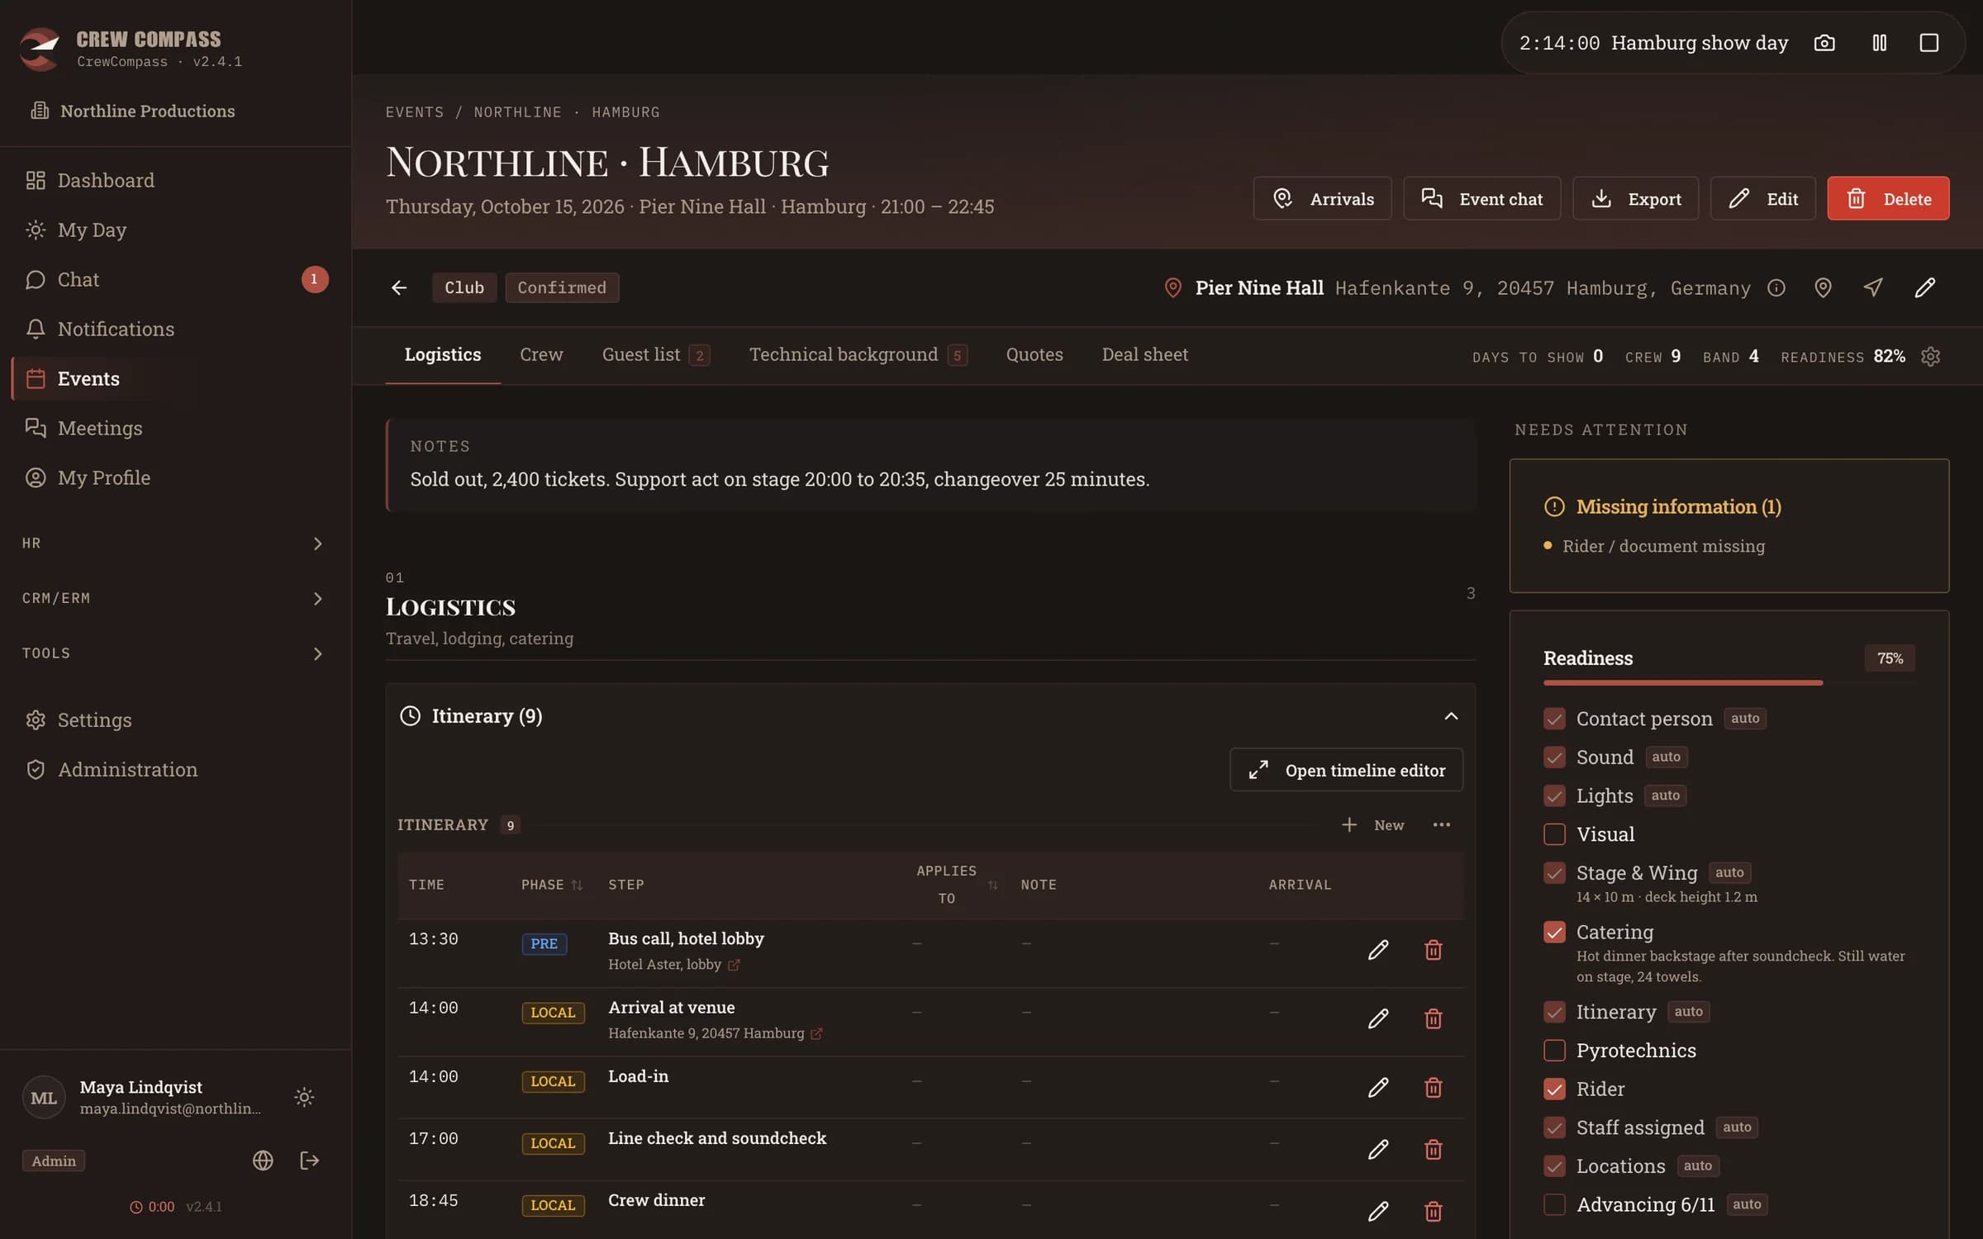Sort itinerary by Phase column
Screen dimensions: 1983x1239
coord(552,885)
